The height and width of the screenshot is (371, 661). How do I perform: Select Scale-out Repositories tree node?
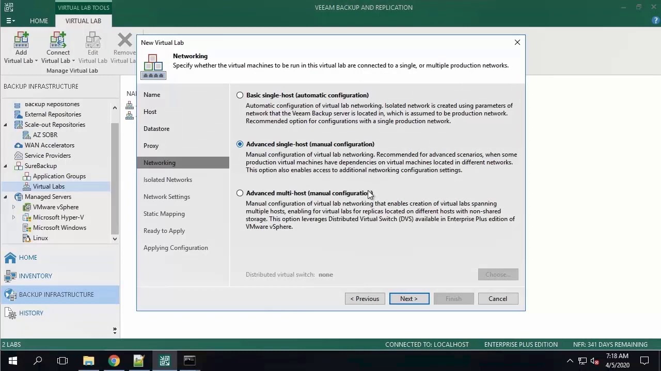[55, 125]
